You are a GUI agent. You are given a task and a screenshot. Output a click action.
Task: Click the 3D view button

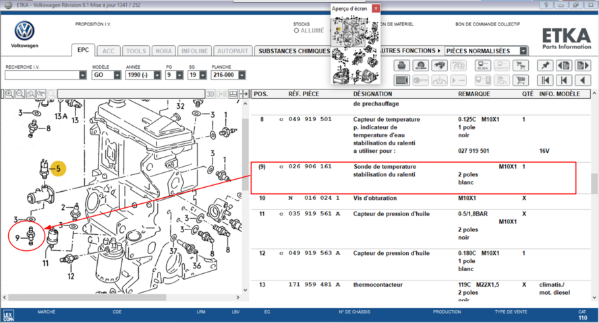pyautogui.click(x=210, y=94)
